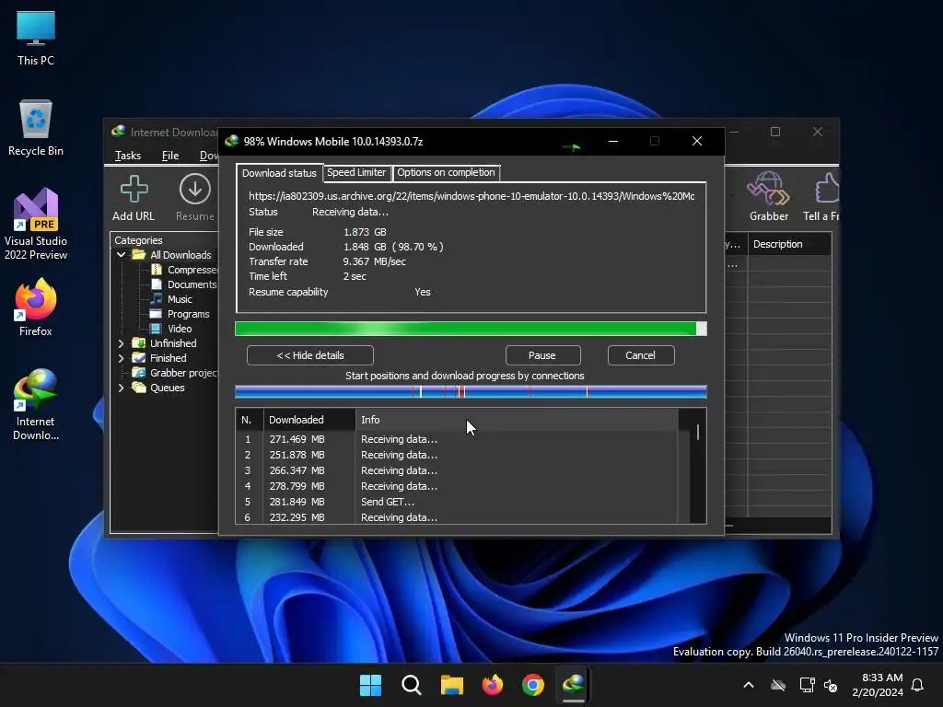Expand the Finished tree node
The image size is (943, 707).
click(x=121, y=358)
